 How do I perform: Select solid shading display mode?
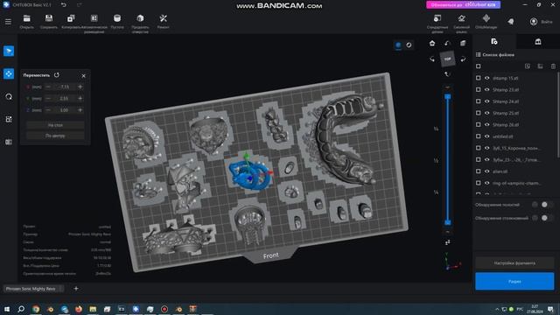point(398,45)
